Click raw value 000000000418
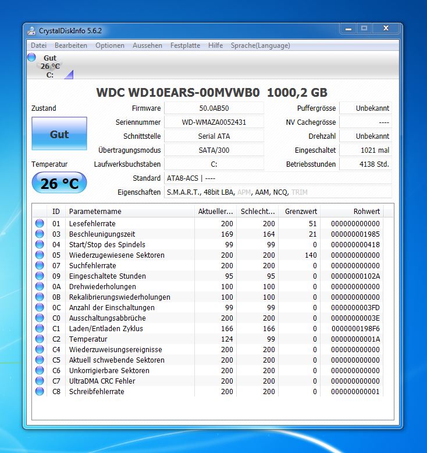Screen dimensions: 427x453 click(x=355, y=244)
